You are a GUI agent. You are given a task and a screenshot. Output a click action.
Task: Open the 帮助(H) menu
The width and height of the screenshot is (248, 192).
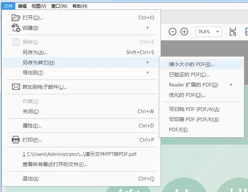[x=80, y=6]
